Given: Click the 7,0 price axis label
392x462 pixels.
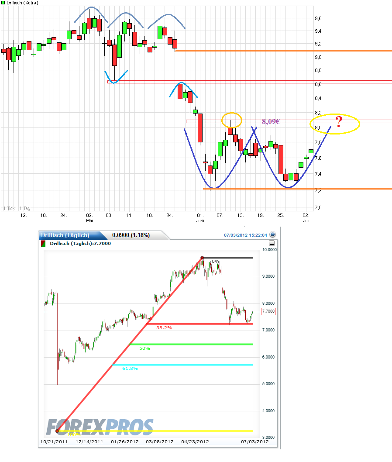Looking at the screenshot, I should coord(318,208).
